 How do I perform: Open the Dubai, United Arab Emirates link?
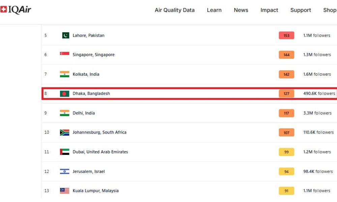pyautogui.click(x=100, y=152)
